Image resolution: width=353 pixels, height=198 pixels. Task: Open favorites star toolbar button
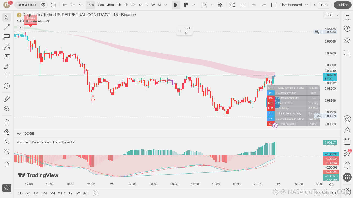pyautogui.click(x=7, y=188)
